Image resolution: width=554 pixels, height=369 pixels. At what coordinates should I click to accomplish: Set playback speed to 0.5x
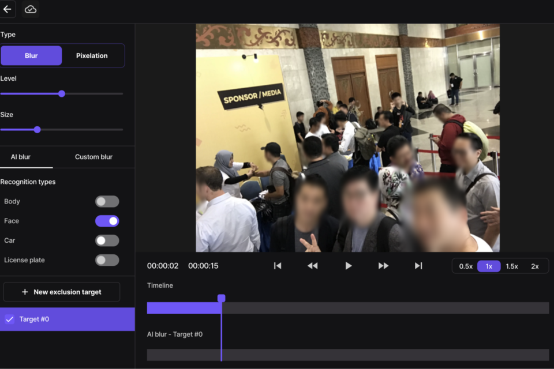466,266
